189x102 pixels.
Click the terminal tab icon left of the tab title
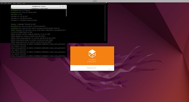12,8
